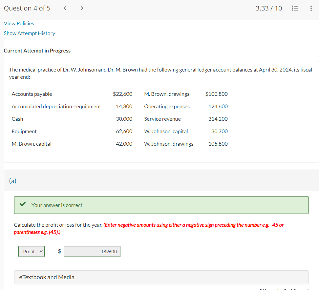Click the previous question arrow

[x=65, y=8]
